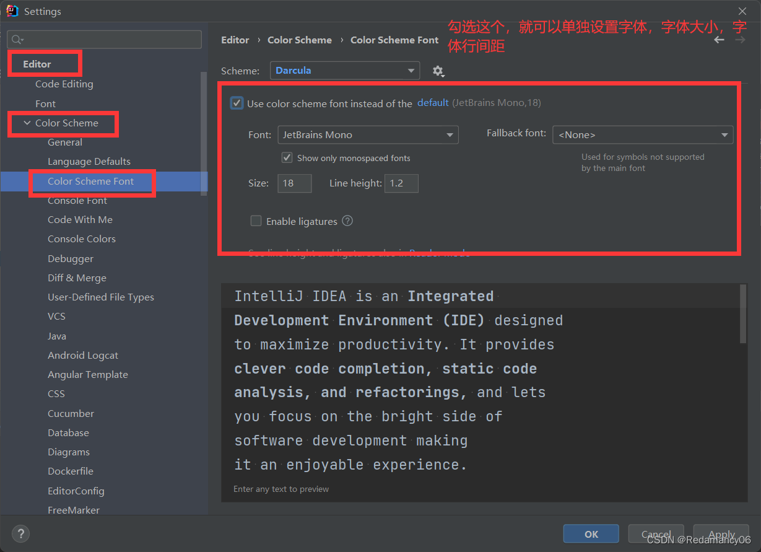Open Font settings page
Viewport: 761px width, 552px height.
[x=45, y=103]
